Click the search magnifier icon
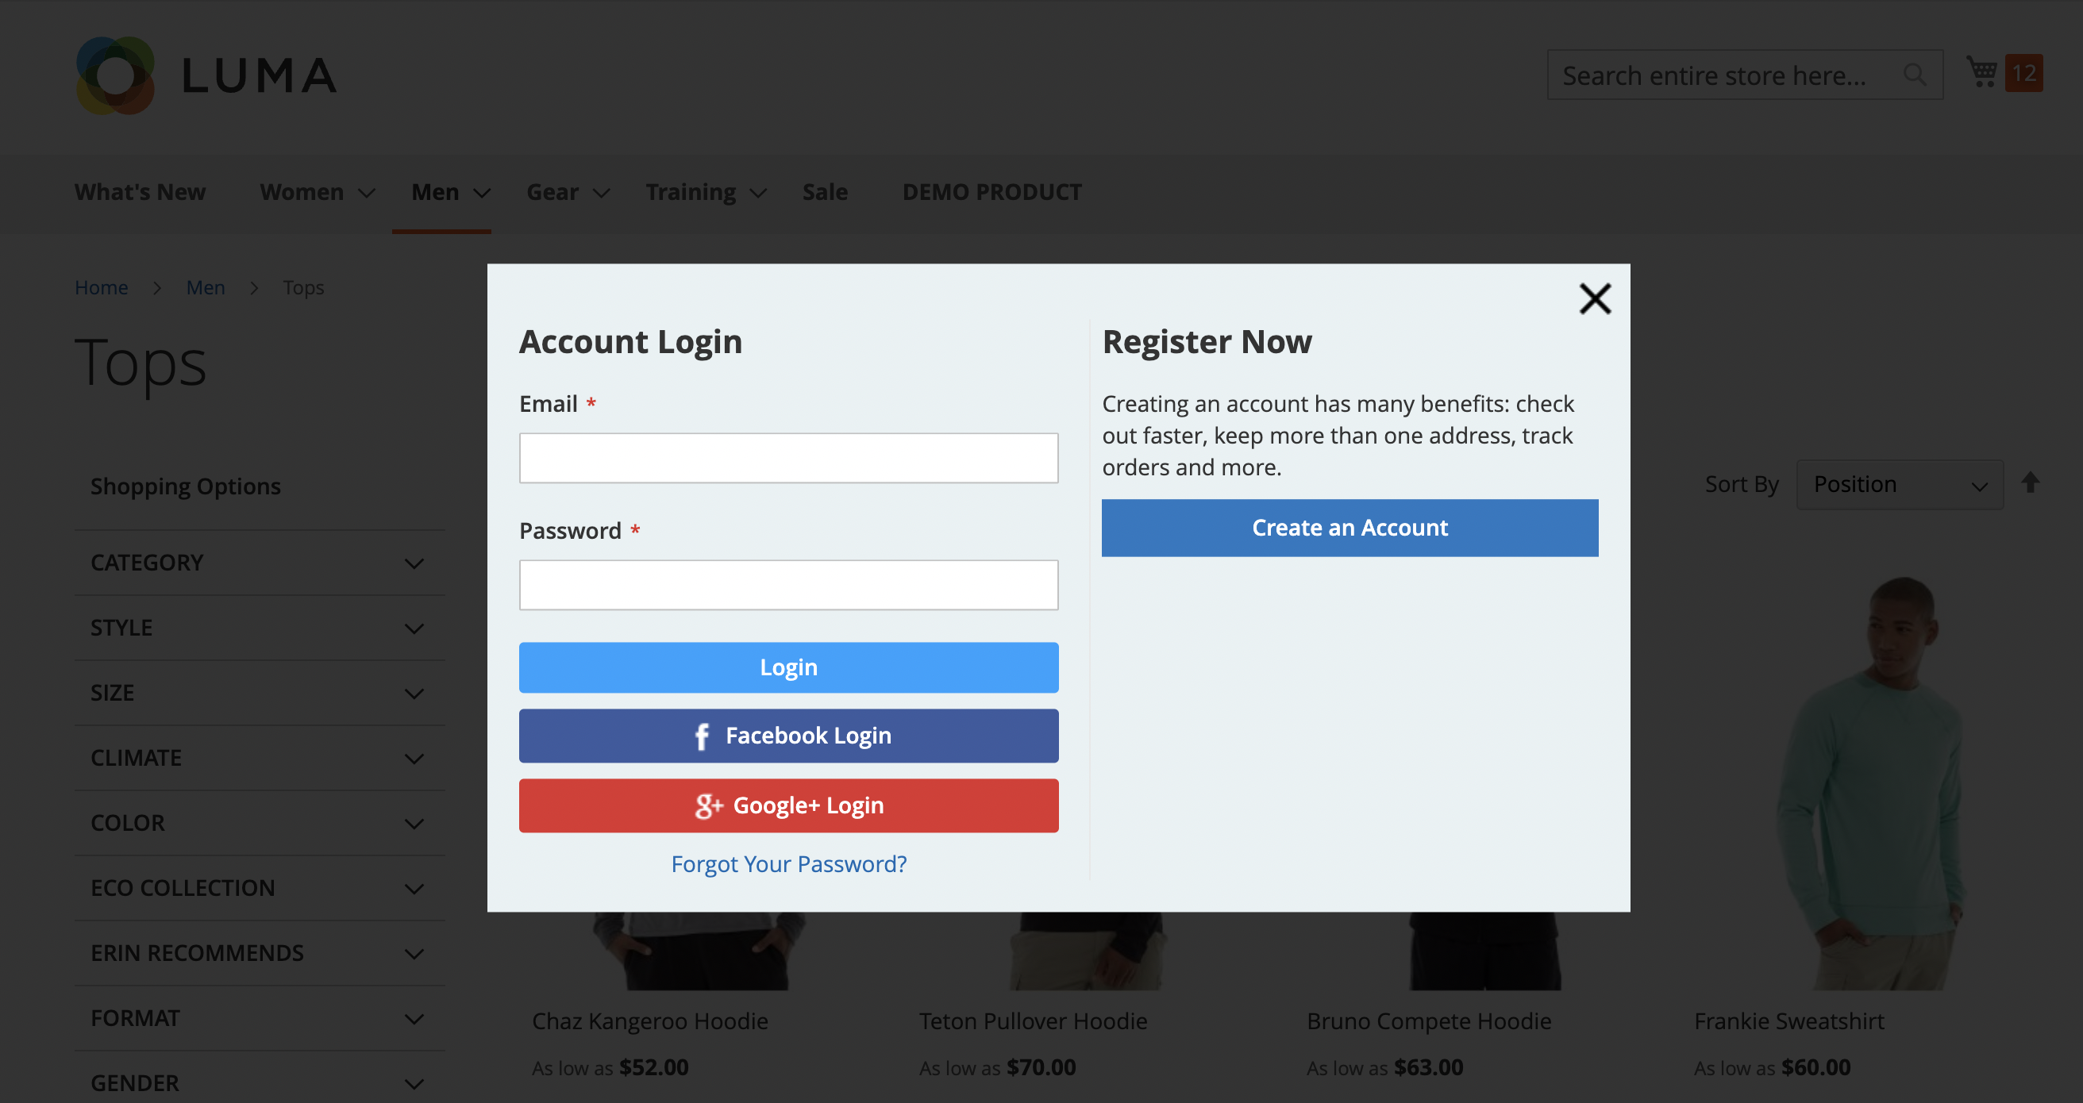Screen dimensions: 2083x1103 pos(1914,75)
